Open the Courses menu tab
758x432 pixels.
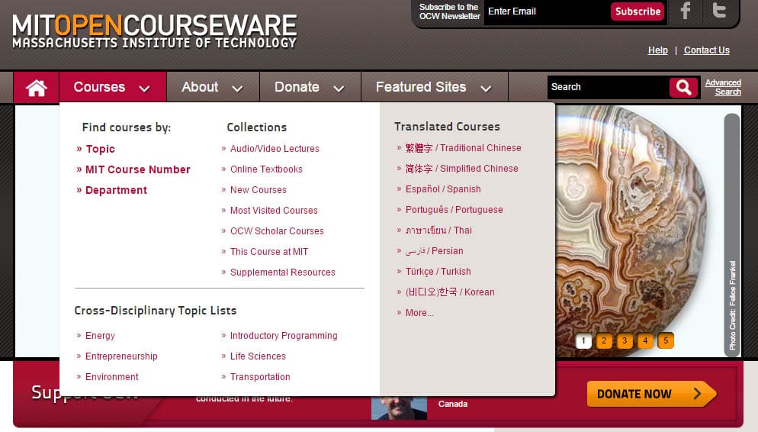(113, 87)
